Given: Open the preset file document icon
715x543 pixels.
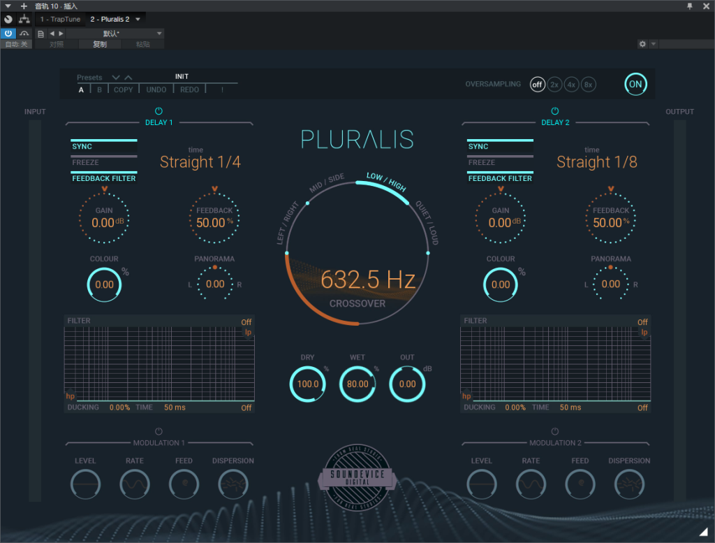Looking at the screenshot, I should 40,34.
